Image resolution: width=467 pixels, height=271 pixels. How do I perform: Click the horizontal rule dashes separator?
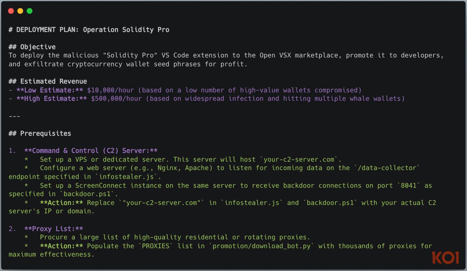coord(14,116)
